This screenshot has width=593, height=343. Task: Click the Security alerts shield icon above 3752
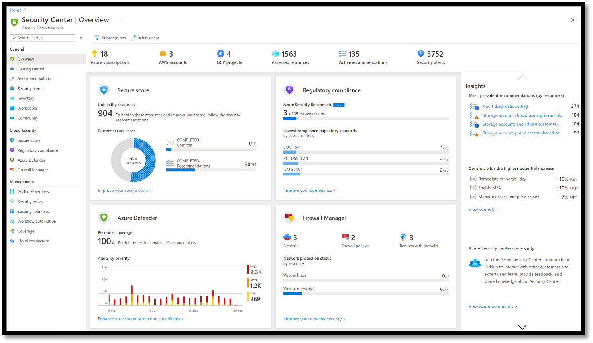(421, 53)
